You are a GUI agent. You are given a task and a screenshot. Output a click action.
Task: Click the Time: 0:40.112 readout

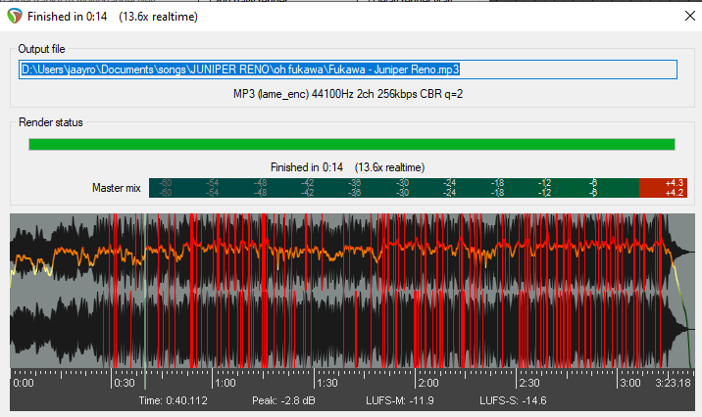[174, 400]
